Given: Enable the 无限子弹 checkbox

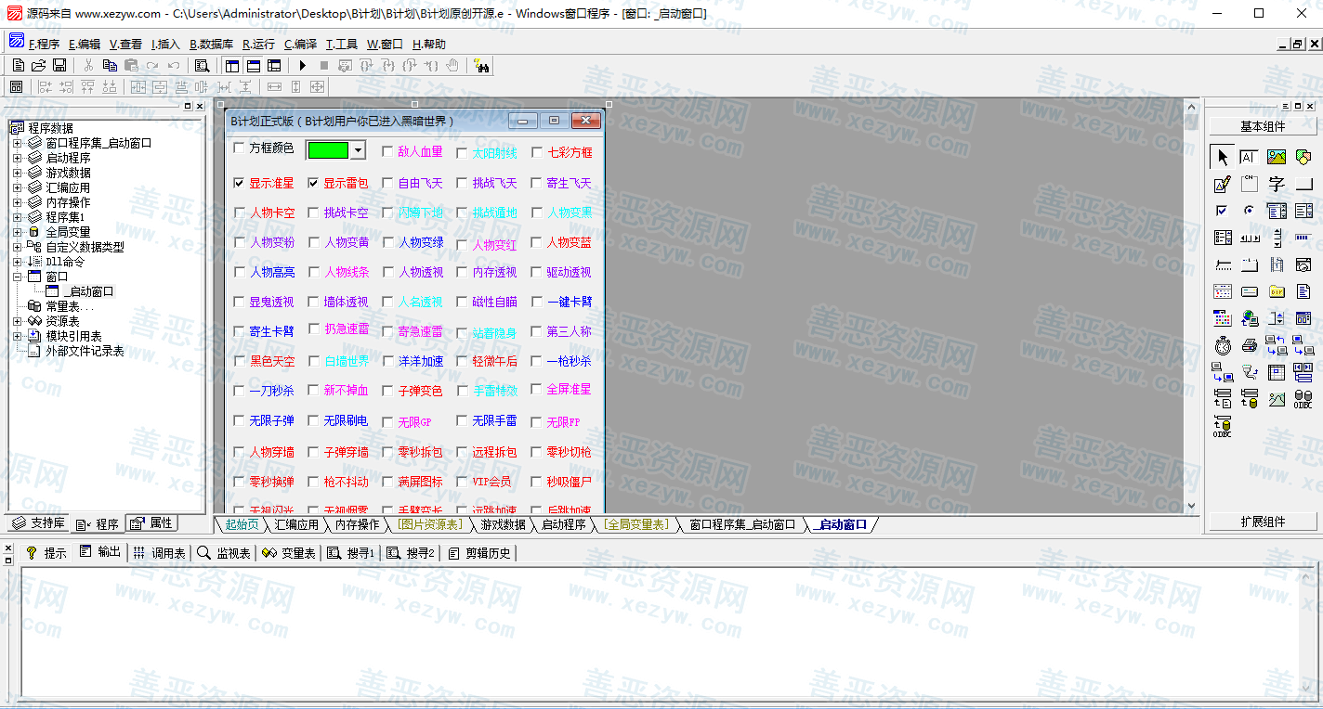Looking at the screenshot, I should [x=240, y=420].
